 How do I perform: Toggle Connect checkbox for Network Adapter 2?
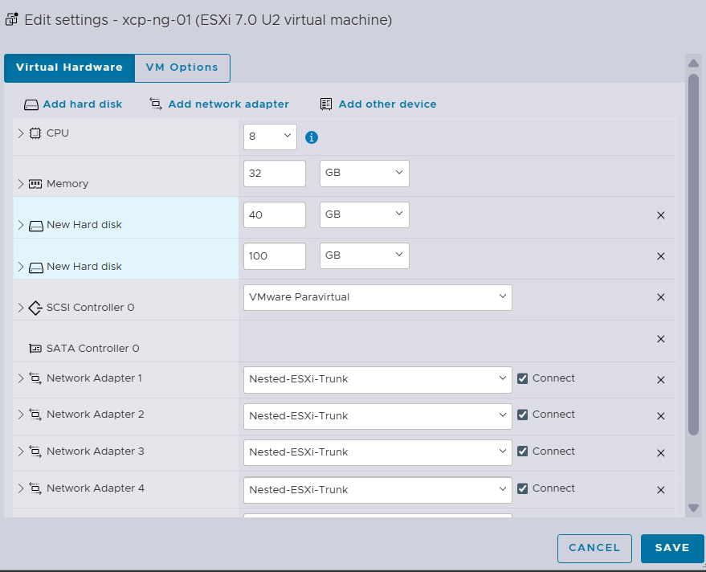pyautogui.click(x=523, y=415)
